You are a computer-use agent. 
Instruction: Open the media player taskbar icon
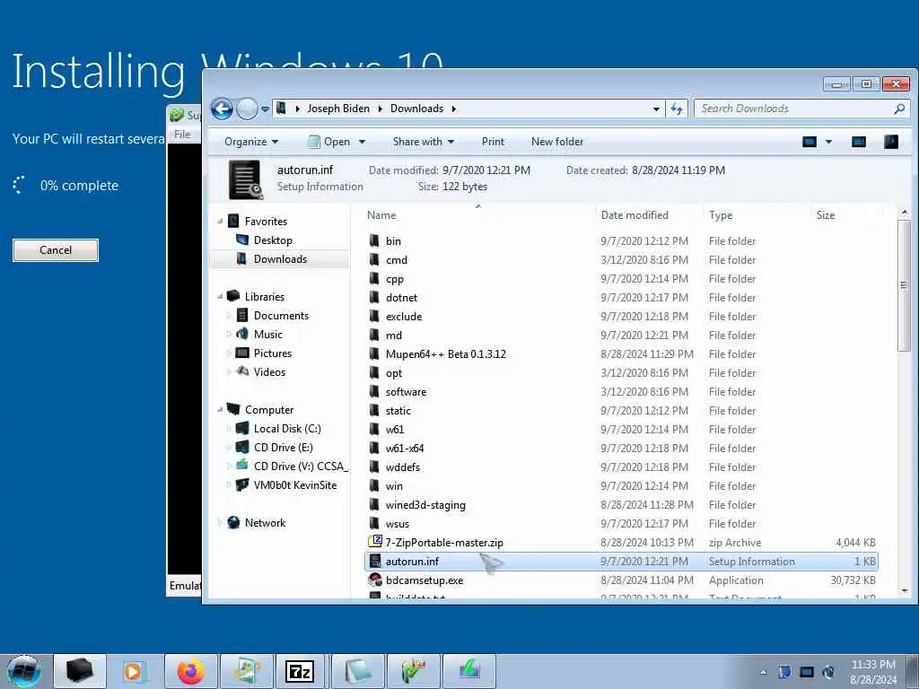[133, 671]
